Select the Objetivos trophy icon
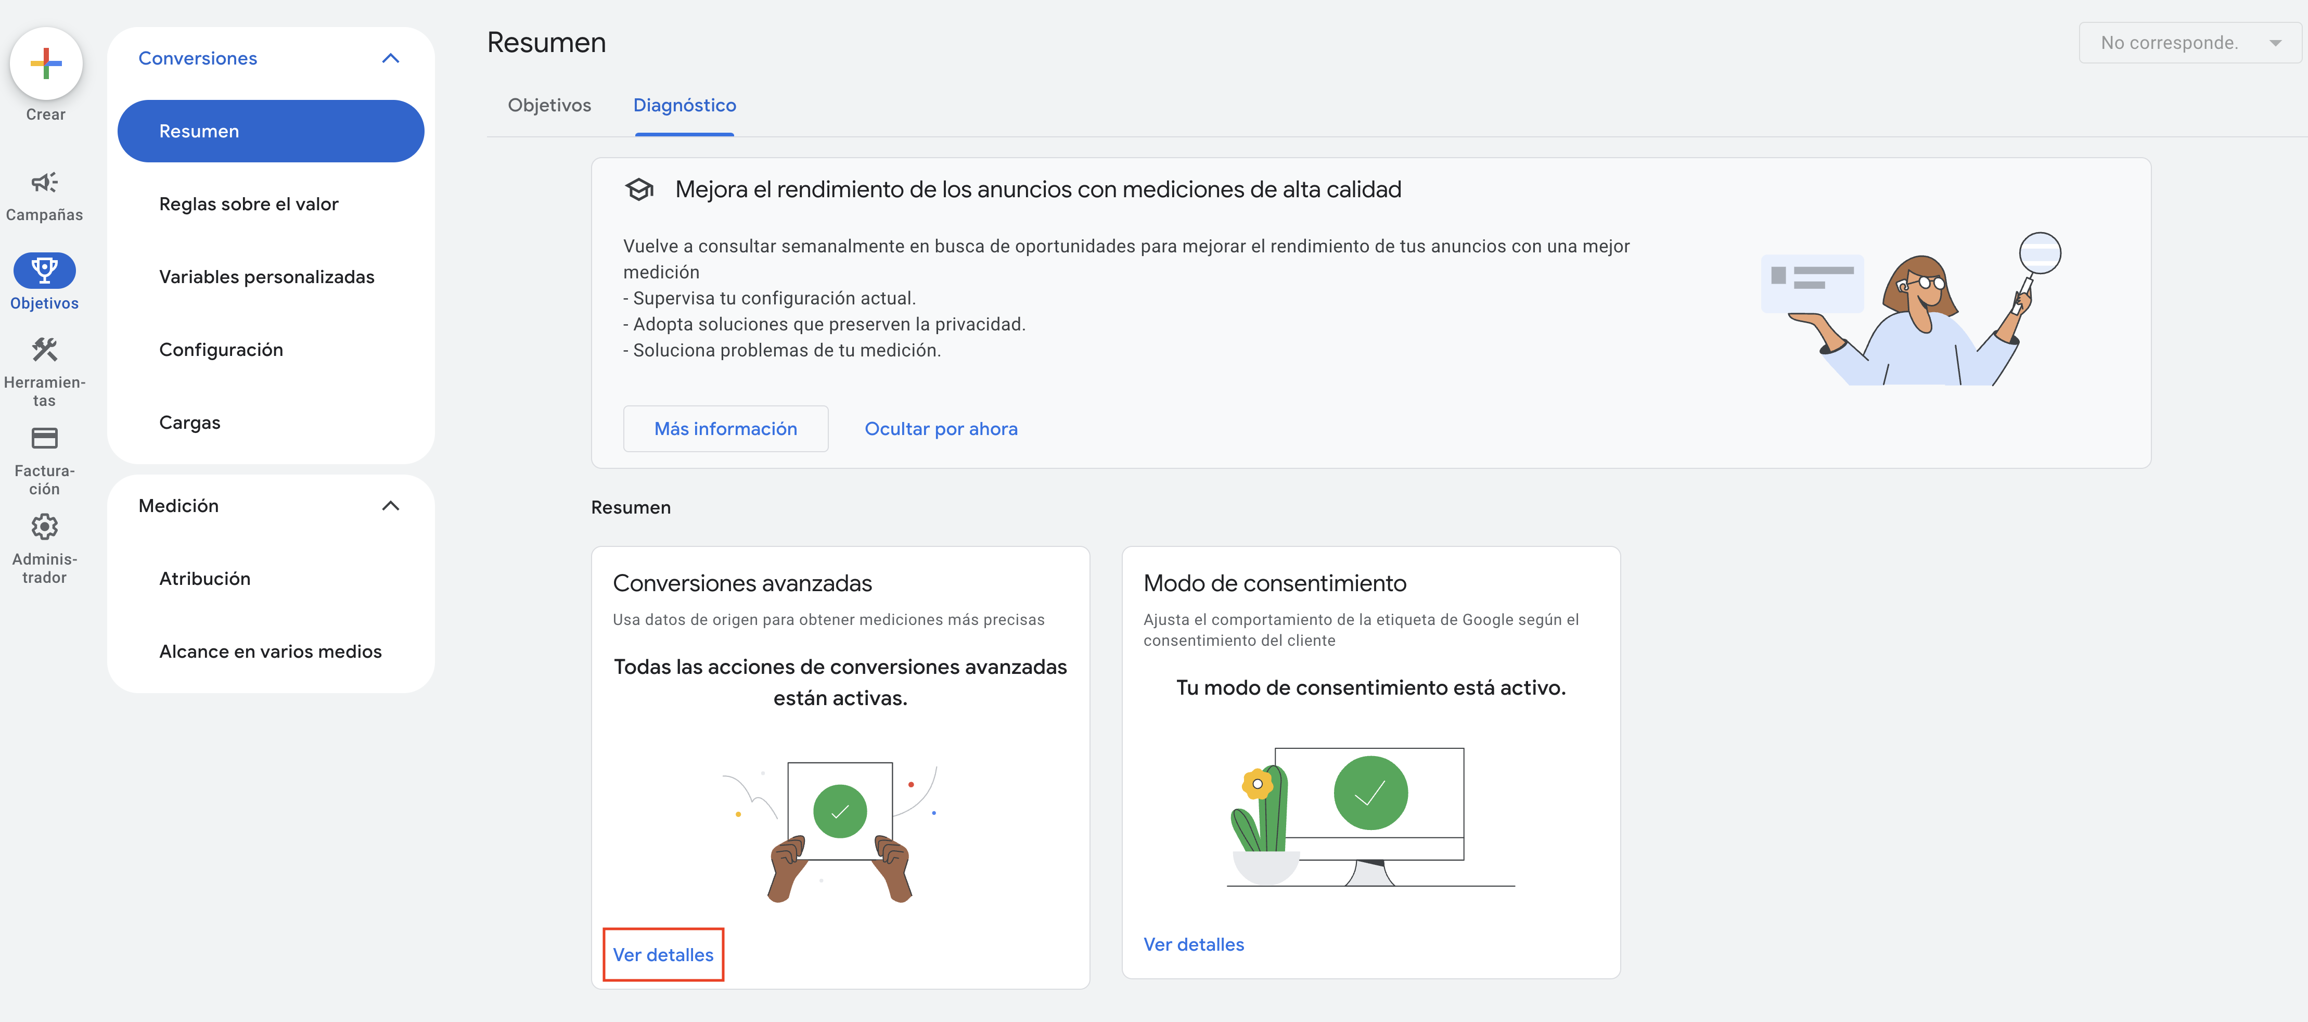 [44, 270]
